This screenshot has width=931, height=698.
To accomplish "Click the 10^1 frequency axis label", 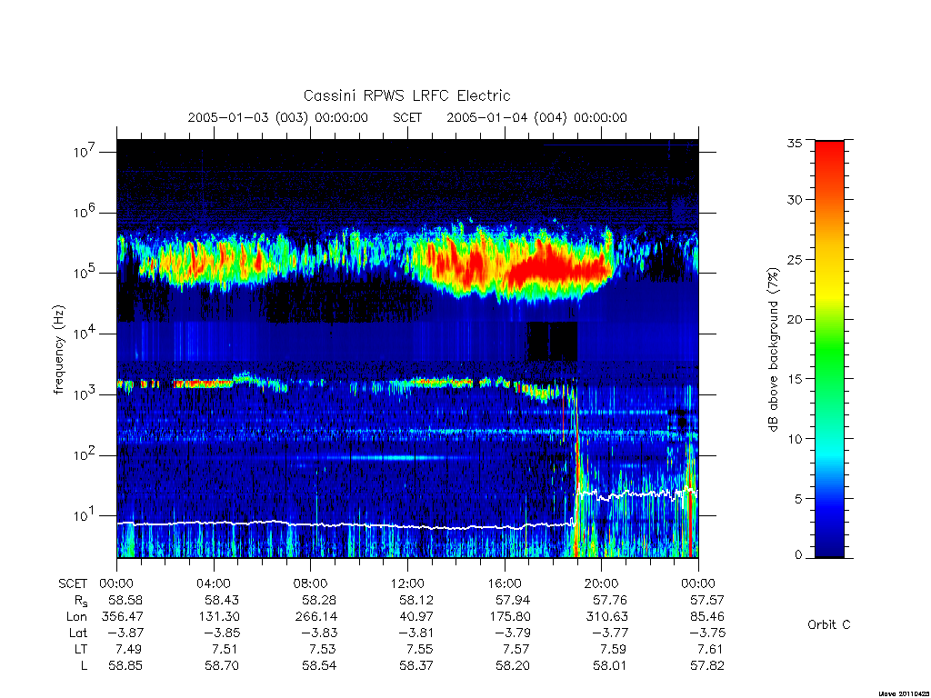I will pyautogui.click(x=85, y=516).
